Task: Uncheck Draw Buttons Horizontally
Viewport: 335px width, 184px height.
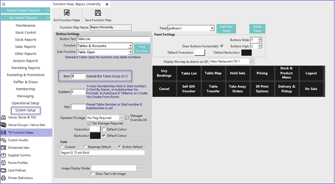Action: [x=222, y=46]
